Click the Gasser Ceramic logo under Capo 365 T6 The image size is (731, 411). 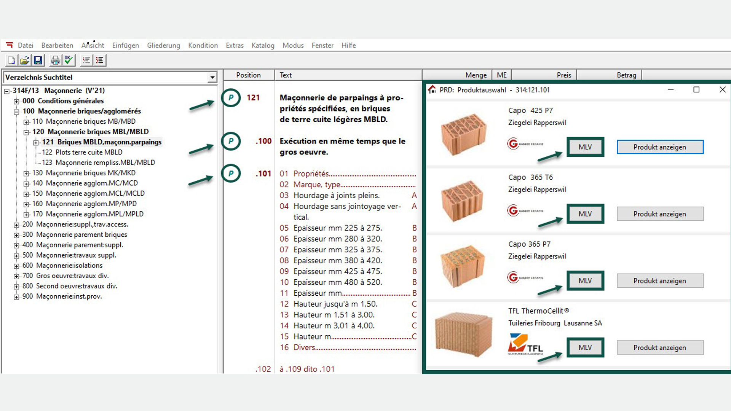tap(525, 210)
